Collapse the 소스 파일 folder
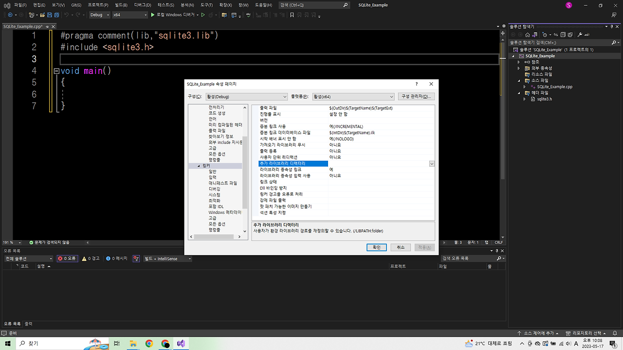The image size is (623, 350). click(x=519, y=81)
